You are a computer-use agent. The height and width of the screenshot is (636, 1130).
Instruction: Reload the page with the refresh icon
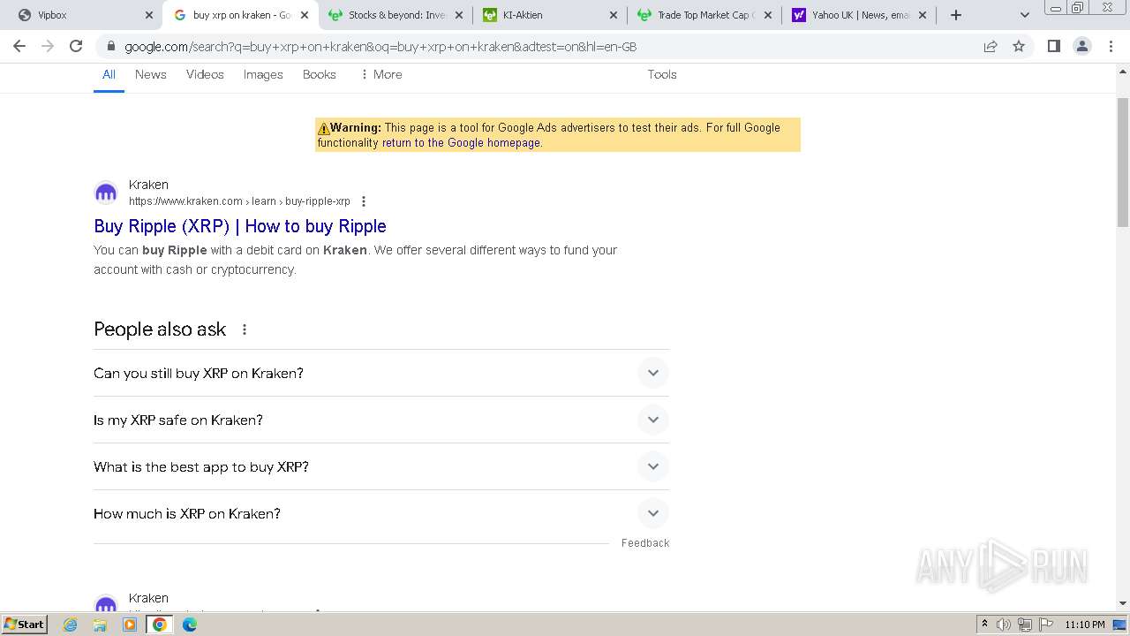click(76, 46)
